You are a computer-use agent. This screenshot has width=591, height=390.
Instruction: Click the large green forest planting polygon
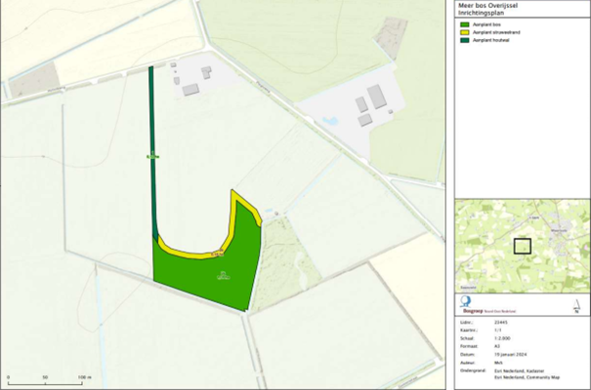coord(211,275)
